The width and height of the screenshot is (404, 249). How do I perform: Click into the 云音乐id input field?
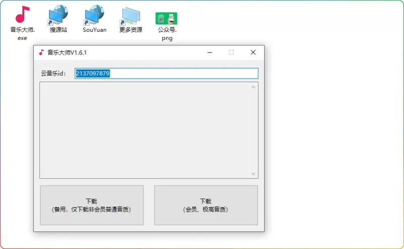coord(167,74)
